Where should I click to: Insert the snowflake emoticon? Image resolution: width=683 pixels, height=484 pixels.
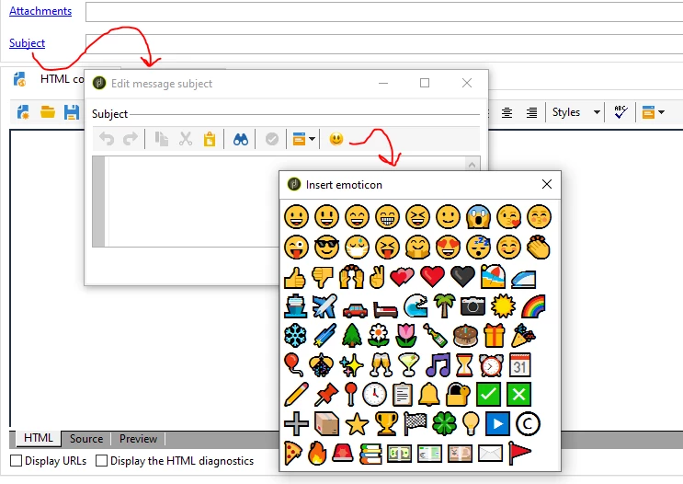296,336
